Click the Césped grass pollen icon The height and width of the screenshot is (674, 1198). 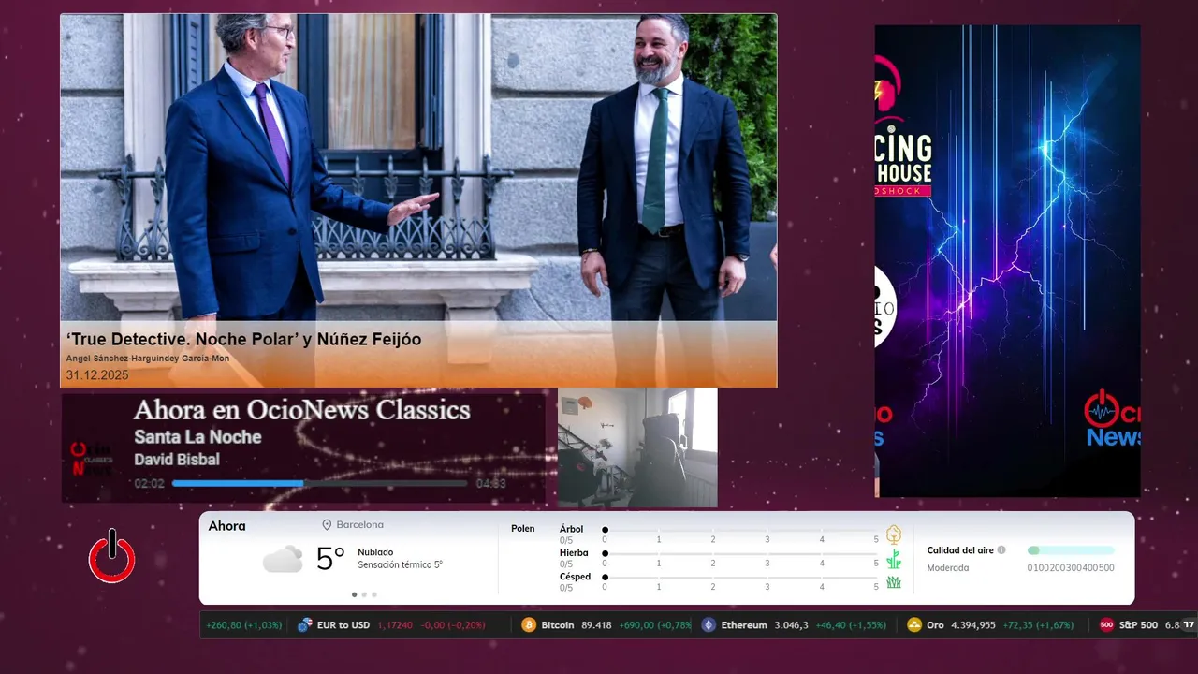click(894, 582)
